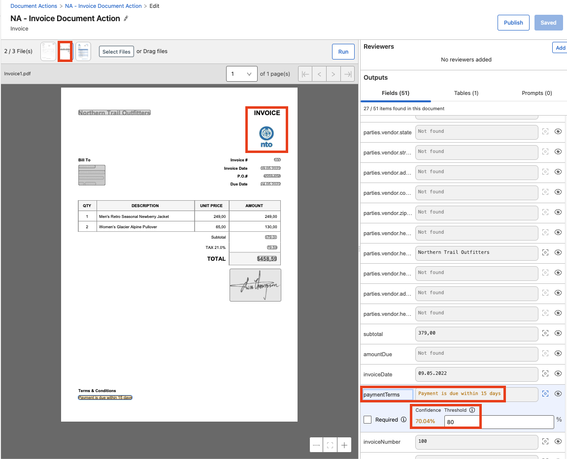Locate subtotal value in document
This screenshot has width=567, height=459.
(545, 333)
